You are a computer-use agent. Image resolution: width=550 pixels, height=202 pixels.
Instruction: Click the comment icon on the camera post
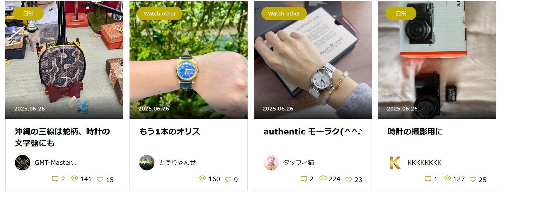[428, 179]
